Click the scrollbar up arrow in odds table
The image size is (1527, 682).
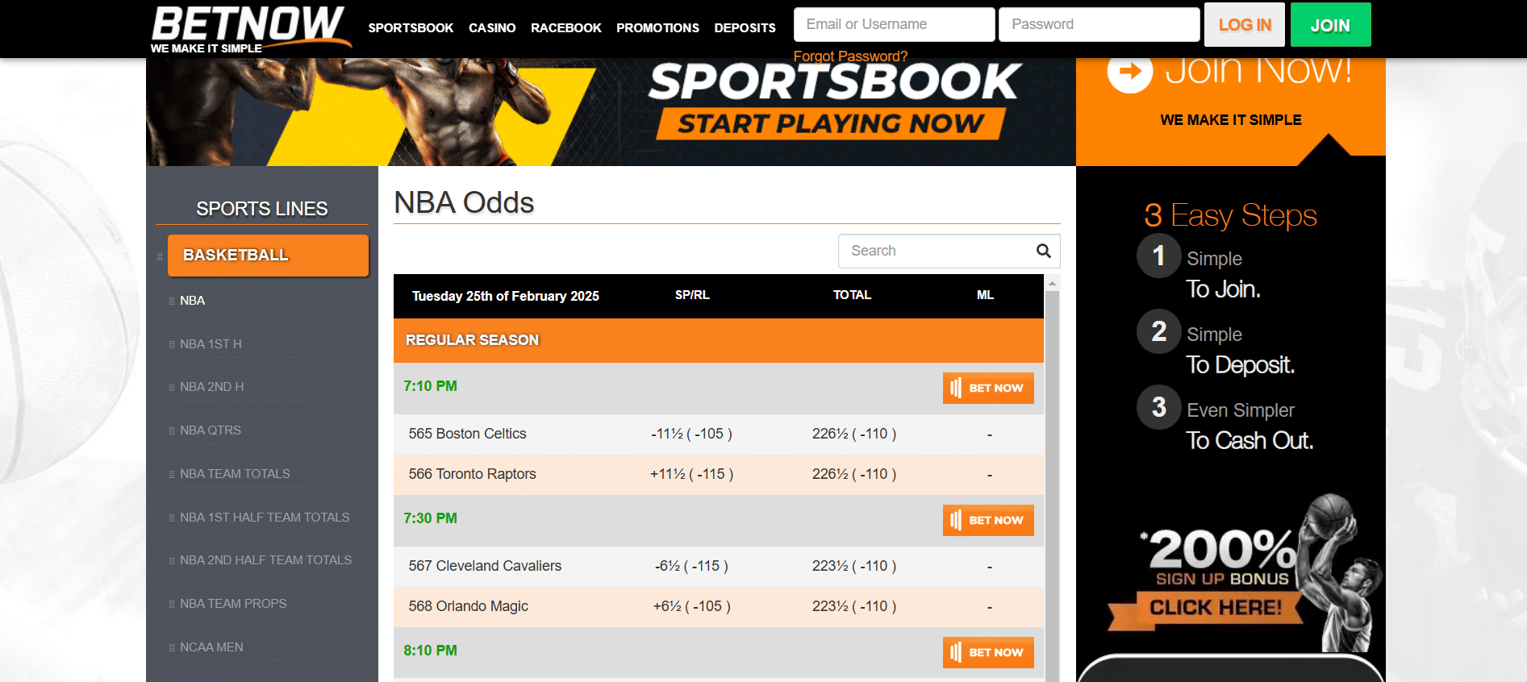point(1052,283)
